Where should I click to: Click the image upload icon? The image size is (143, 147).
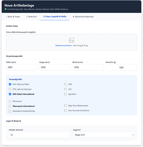tap(72, 40)
